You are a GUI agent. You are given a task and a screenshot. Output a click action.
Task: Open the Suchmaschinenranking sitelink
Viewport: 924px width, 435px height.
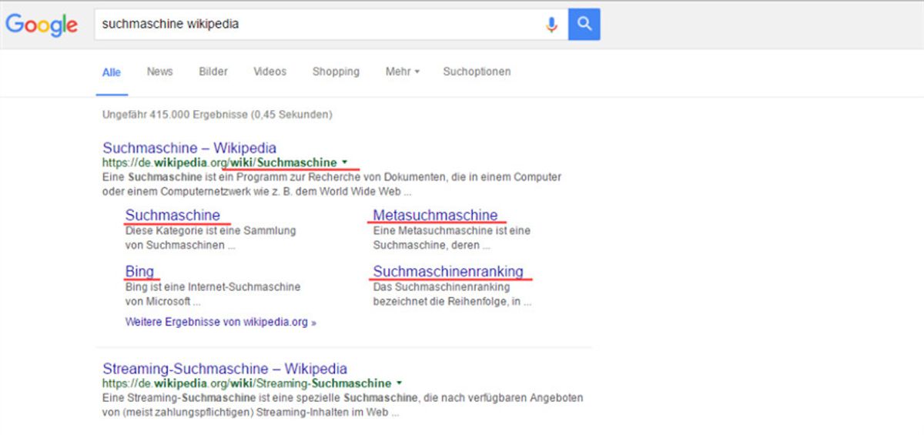click(x=448, y=271)
